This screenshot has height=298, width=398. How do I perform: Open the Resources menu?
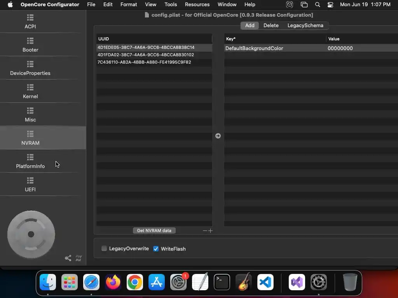[197, 5]
